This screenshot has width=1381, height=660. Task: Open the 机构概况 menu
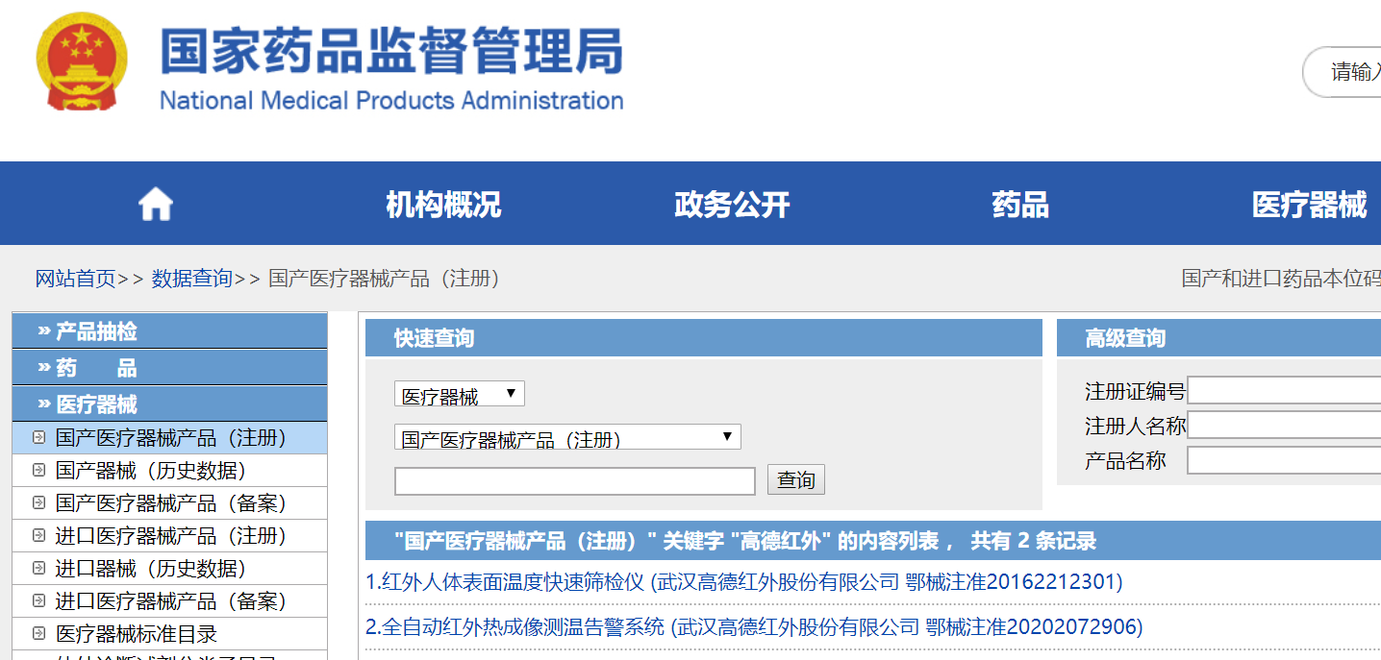tap(443, 203)
